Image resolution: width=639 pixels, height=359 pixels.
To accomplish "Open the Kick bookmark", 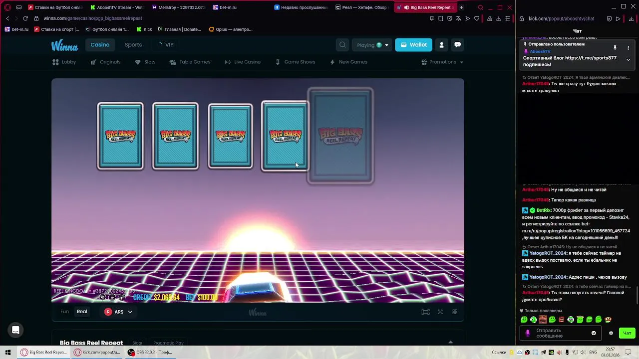I will tap(144, 29).
